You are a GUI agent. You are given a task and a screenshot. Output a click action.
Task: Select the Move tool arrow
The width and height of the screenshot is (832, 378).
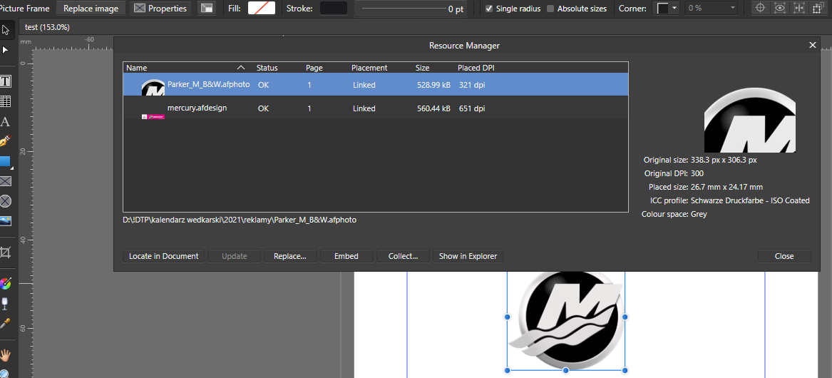[5, 30]
